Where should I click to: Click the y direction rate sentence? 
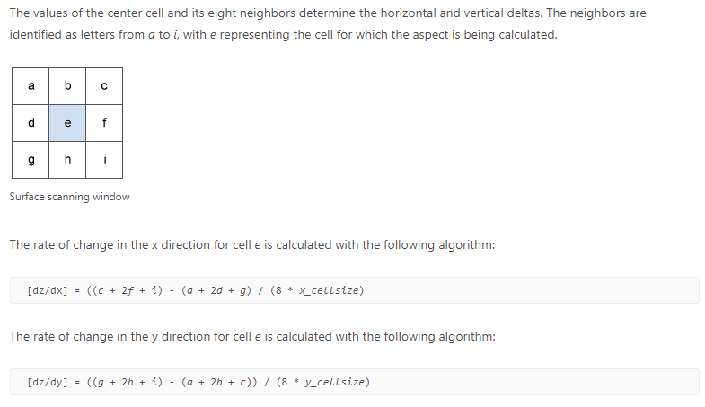252,337
